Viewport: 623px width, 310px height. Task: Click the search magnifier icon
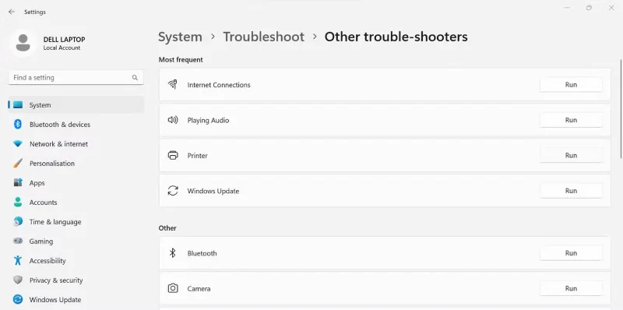pos(135,78)
